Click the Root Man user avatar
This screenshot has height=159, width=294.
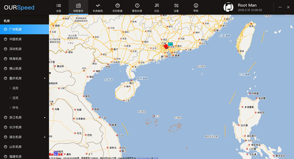click(x=228, y=7)
